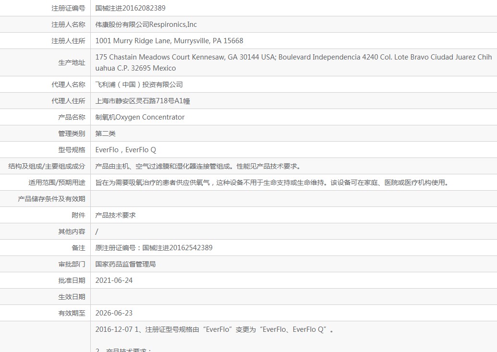Select registrant name 伟康股份有限公司Respironics,Inc

(x=146, y=24)
